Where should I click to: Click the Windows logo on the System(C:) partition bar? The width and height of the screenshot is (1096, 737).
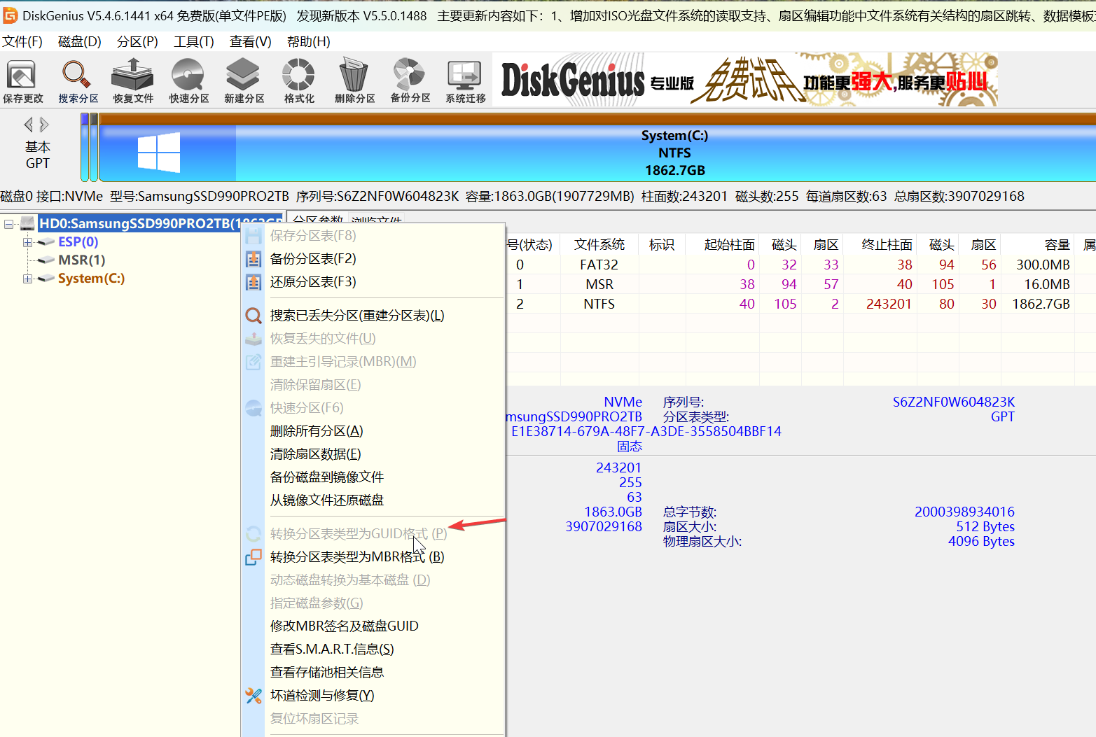click(159, 152)
